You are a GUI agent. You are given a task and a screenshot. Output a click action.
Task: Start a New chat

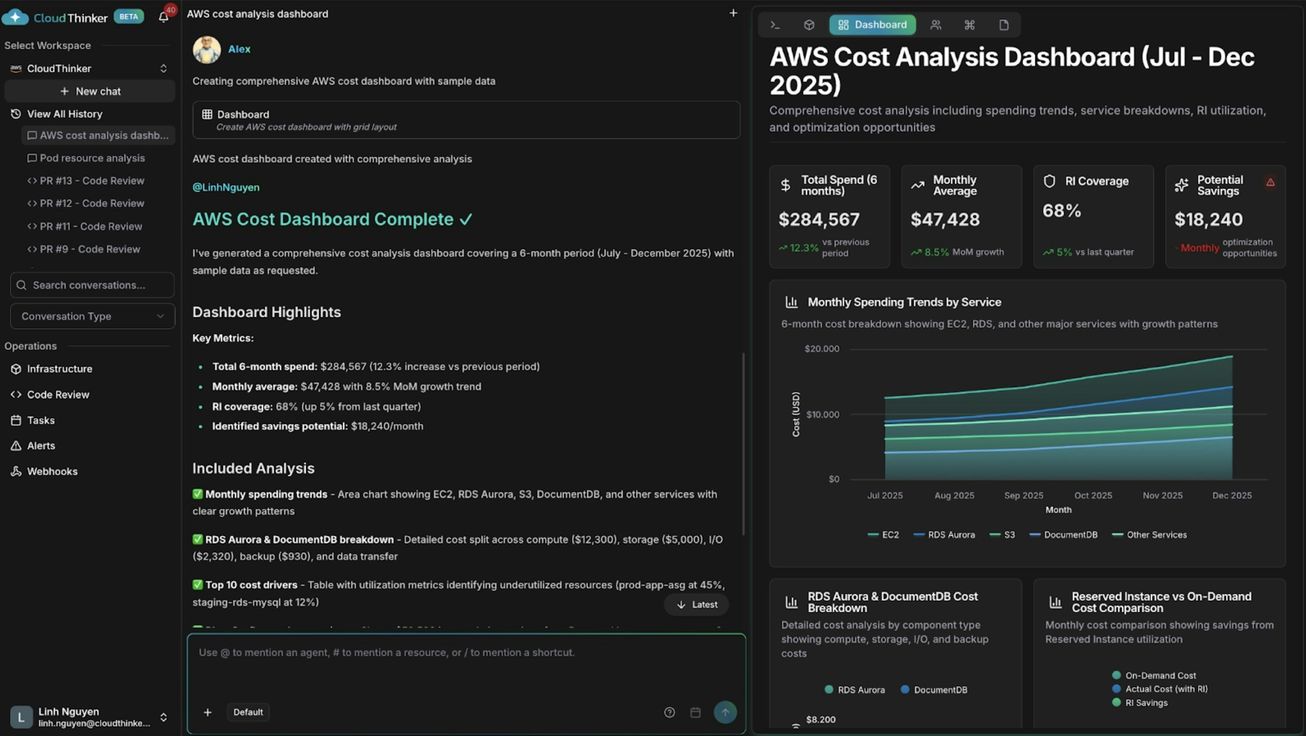90,91
